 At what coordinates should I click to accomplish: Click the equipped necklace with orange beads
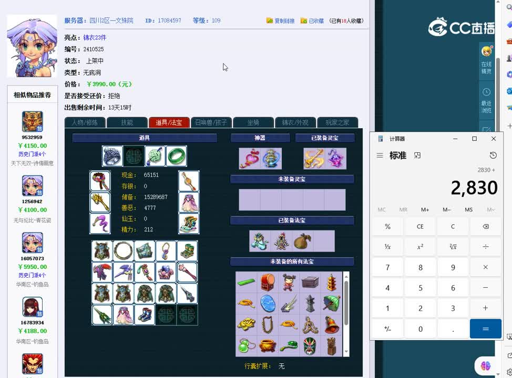[x=189, y=181]
